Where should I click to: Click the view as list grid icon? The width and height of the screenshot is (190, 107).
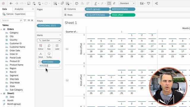[x=29, y=21]
